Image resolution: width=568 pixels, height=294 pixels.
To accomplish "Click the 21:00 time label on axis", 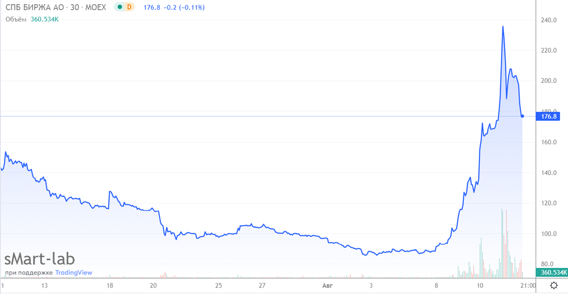I will [x=528, y=285].
